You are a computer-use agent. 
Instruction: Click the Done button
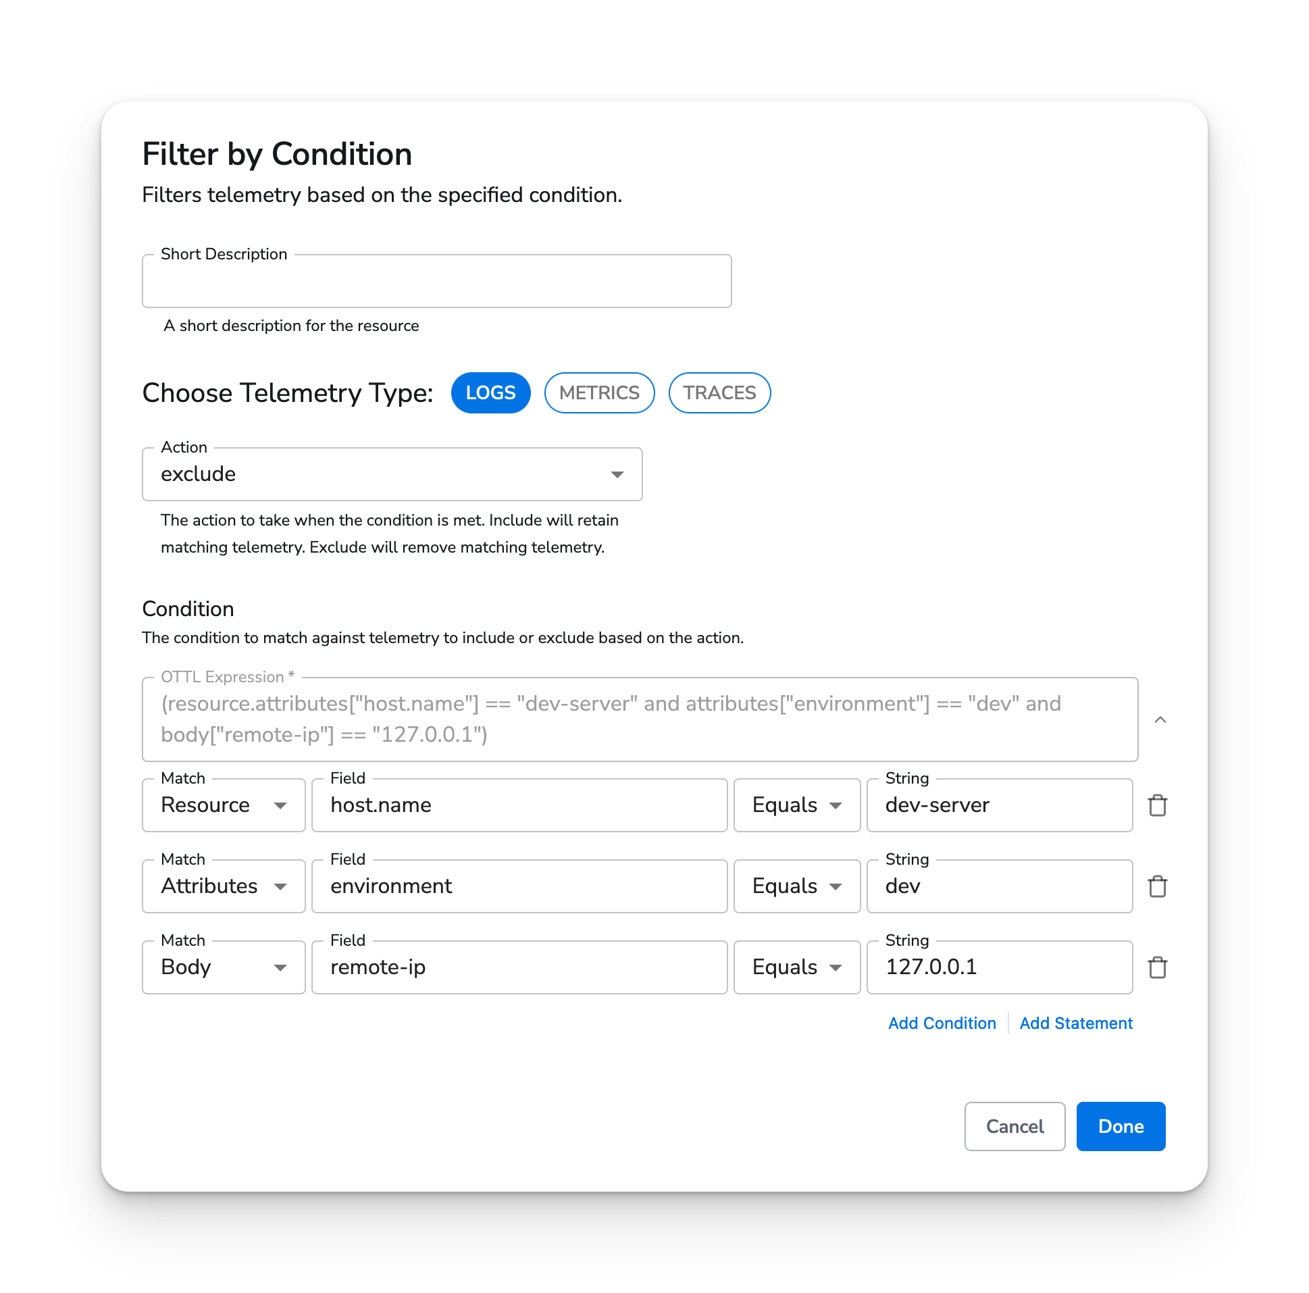(1120, 1126)
